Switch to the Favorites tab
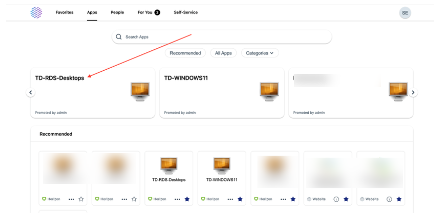This screenshot has height=213, width=434. pyautogui.click(x=64, y=12)
